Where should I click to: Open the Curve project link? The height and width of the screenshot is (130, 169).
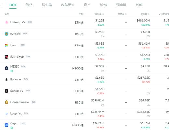click(x=14, y=45)
